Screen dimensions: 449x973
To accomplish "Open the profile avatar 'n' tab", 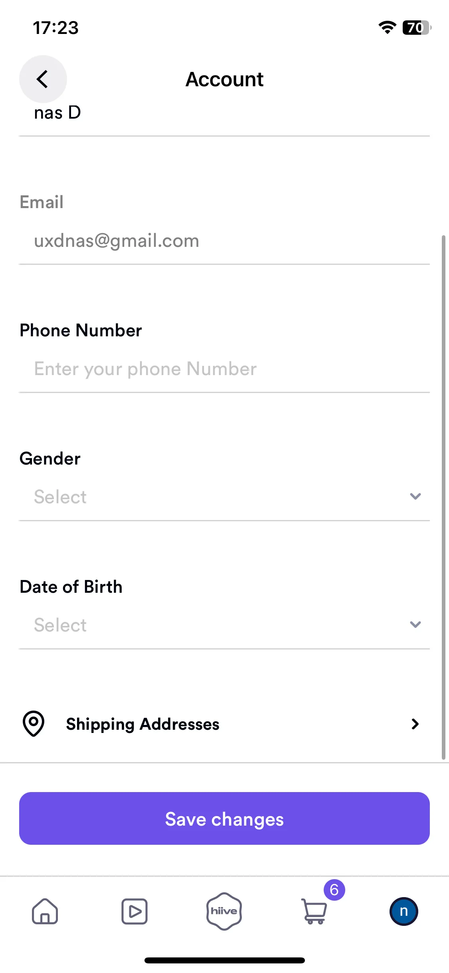I will click(404, 911).
